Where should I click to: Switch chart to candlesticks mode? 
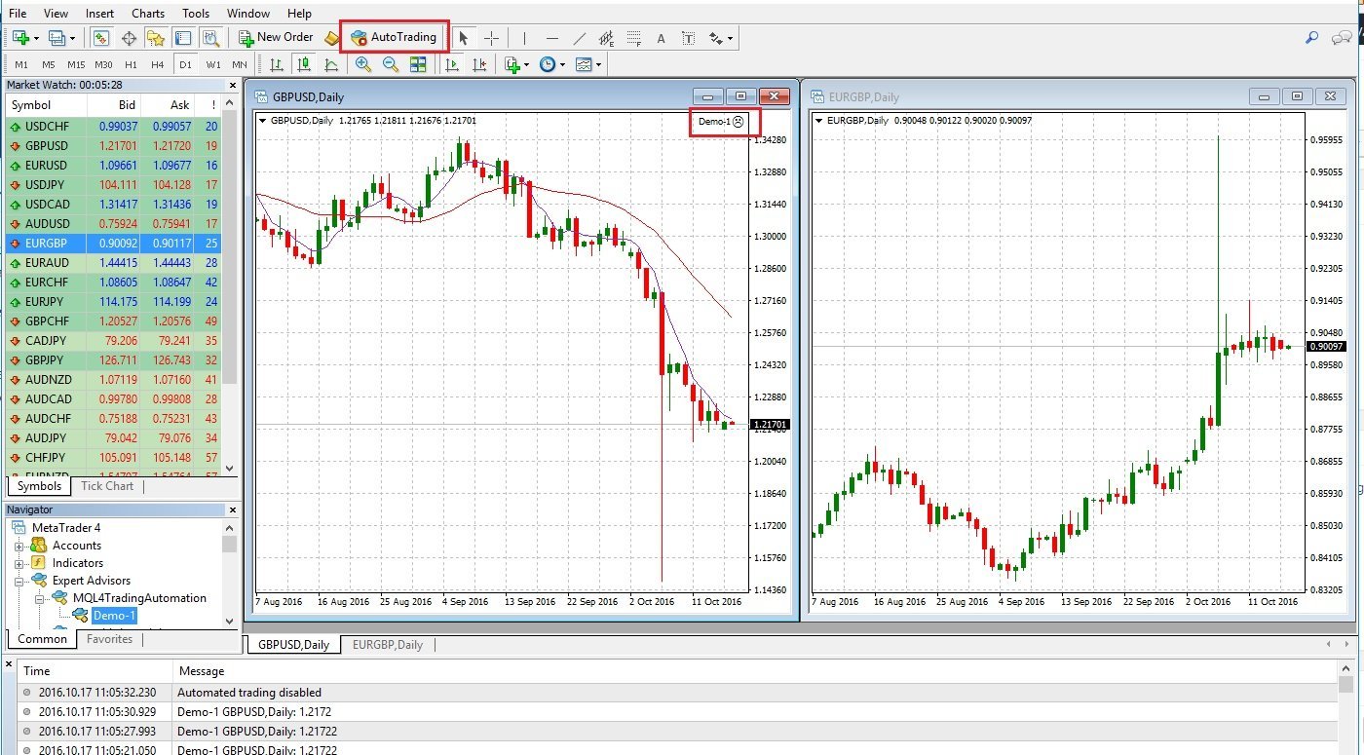pyautogui.click(x=304, y=64)
